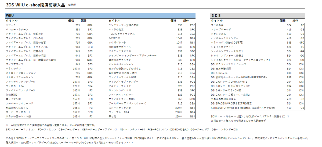
Task: Select ツインビー レインボーベルアドベンチャー
Action: tap(133, 56)
